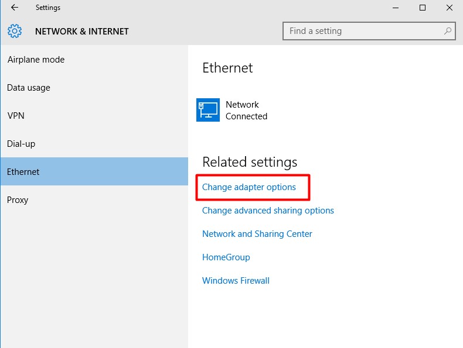Minimize the Settings window
Image resolution: width=463 pixels, height=348 pixels.
396,8
